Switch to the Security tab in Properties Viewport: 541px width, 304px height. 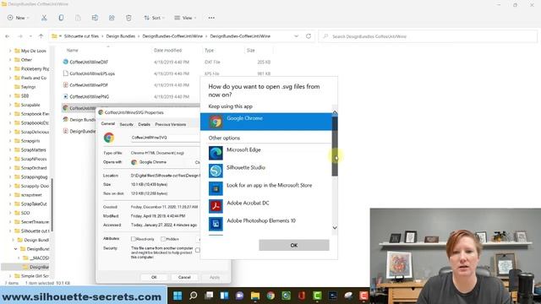(x=126, y=124)
